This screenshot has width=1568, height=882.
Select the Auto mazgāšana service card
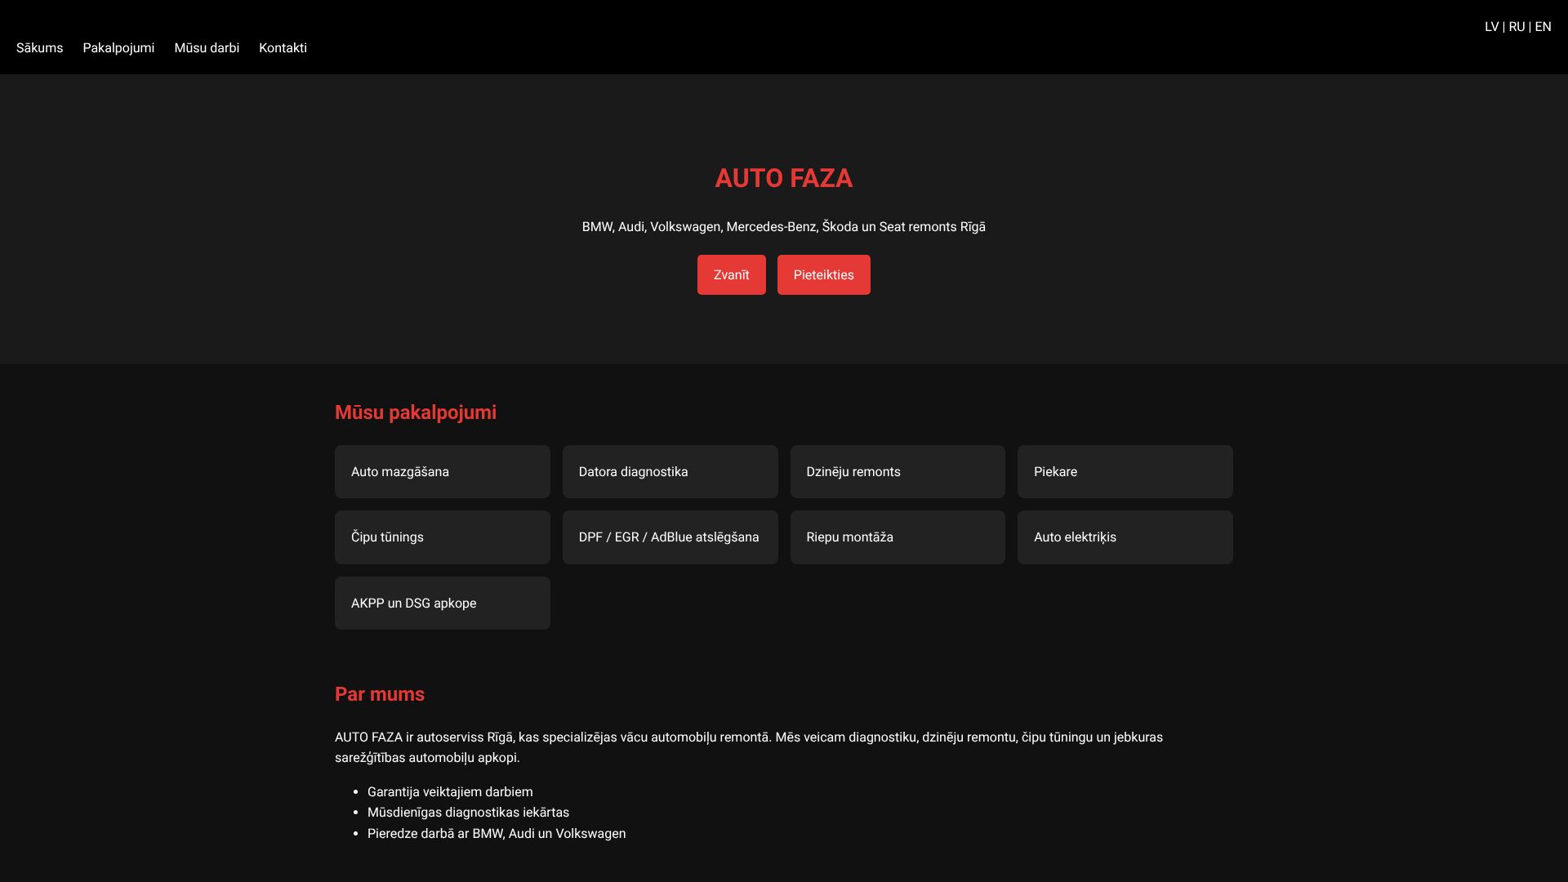(443, 472)
